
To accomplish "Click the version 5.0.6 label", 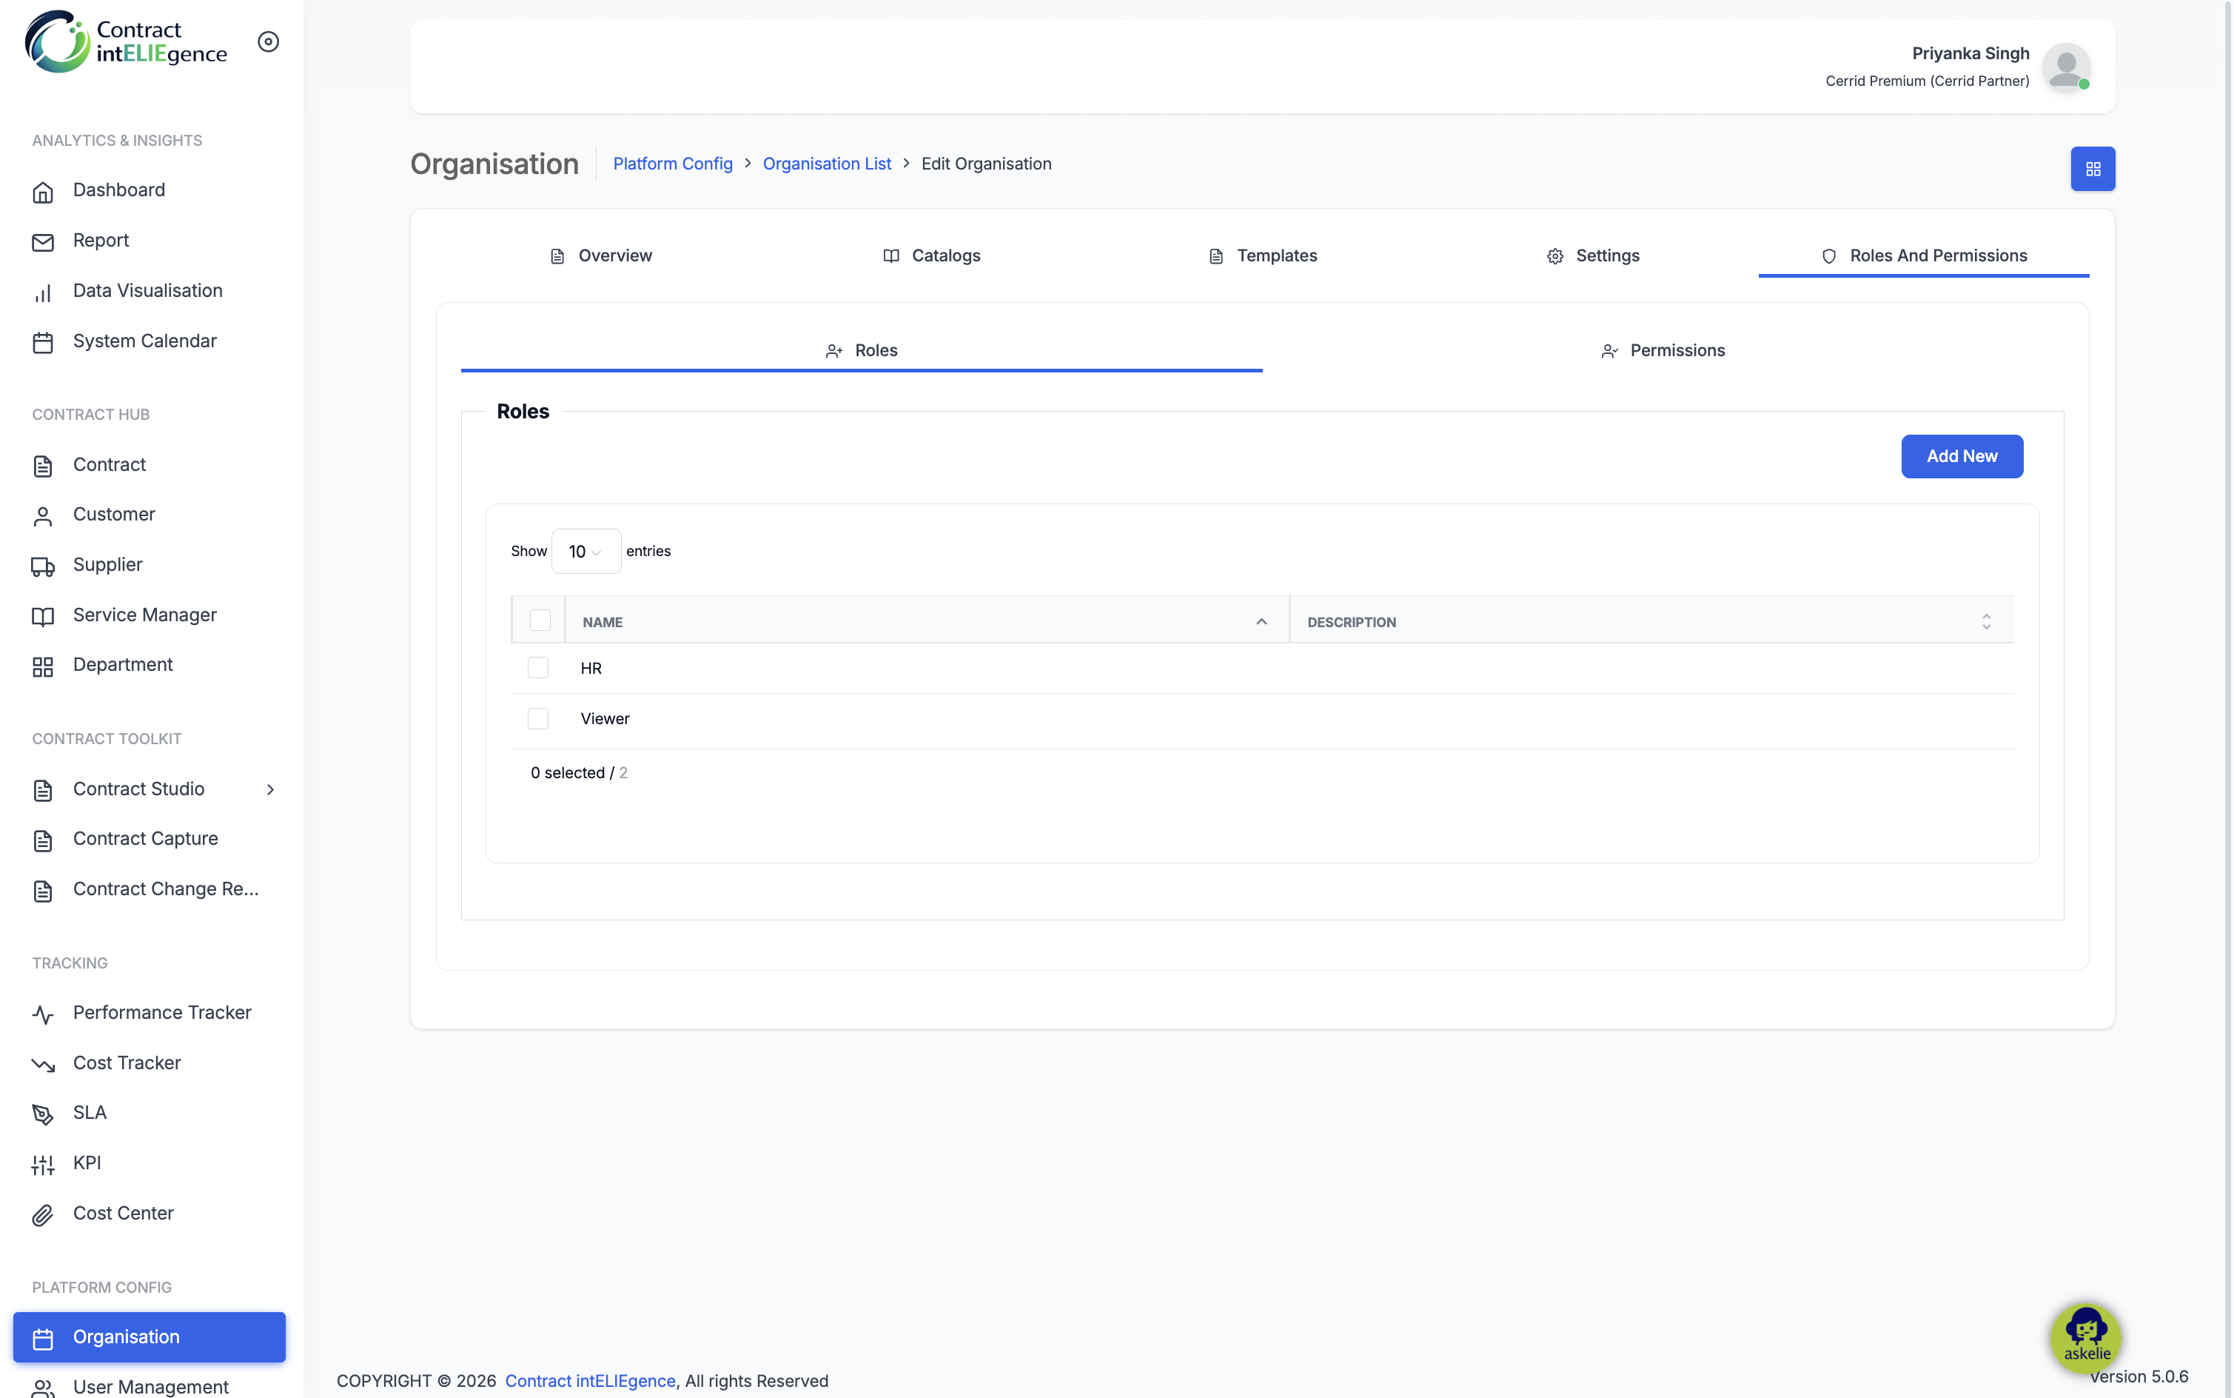I will click(2139, 1377).
